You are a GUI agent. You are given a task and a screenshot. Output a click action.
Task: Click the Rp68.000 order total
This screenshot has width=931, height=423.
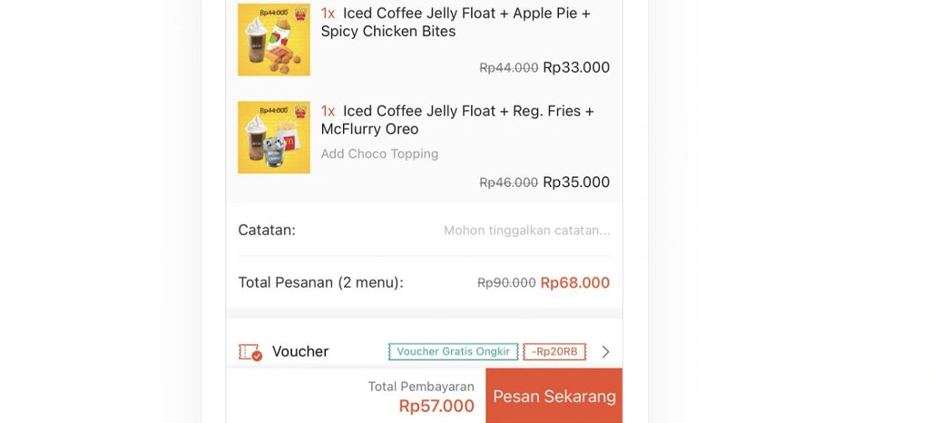575,283
